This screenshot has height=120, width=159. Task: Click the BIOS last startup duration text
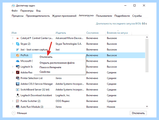coord(121,24)
